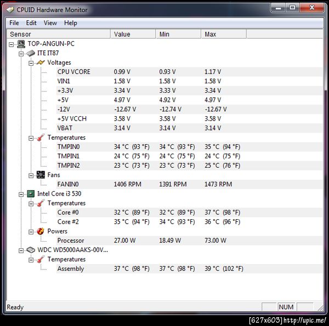Select the TMPIN0 temperature row
Image resolution: width=329 pixels, height=326 pixels.
pos(190,147)
